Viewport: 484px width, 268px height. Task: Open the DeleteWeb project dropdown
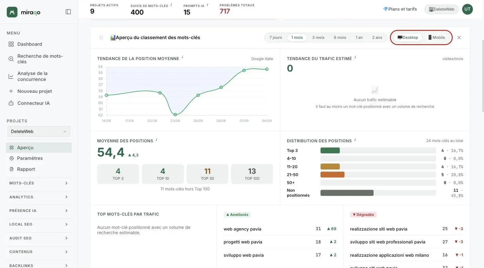39,131
